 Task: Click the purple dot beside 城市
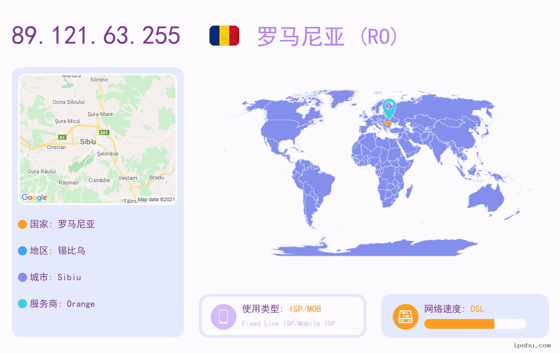pos(22,278)
